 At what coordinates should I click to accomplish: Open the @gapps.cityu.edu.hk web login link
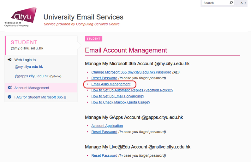point(32,76)
